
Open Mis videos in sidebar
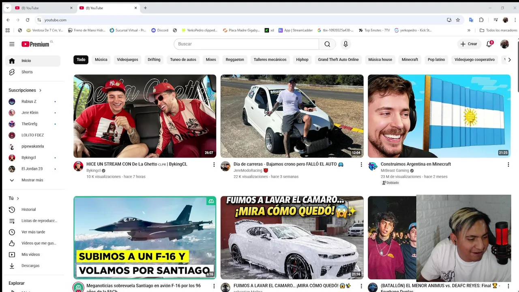(33, 254)
